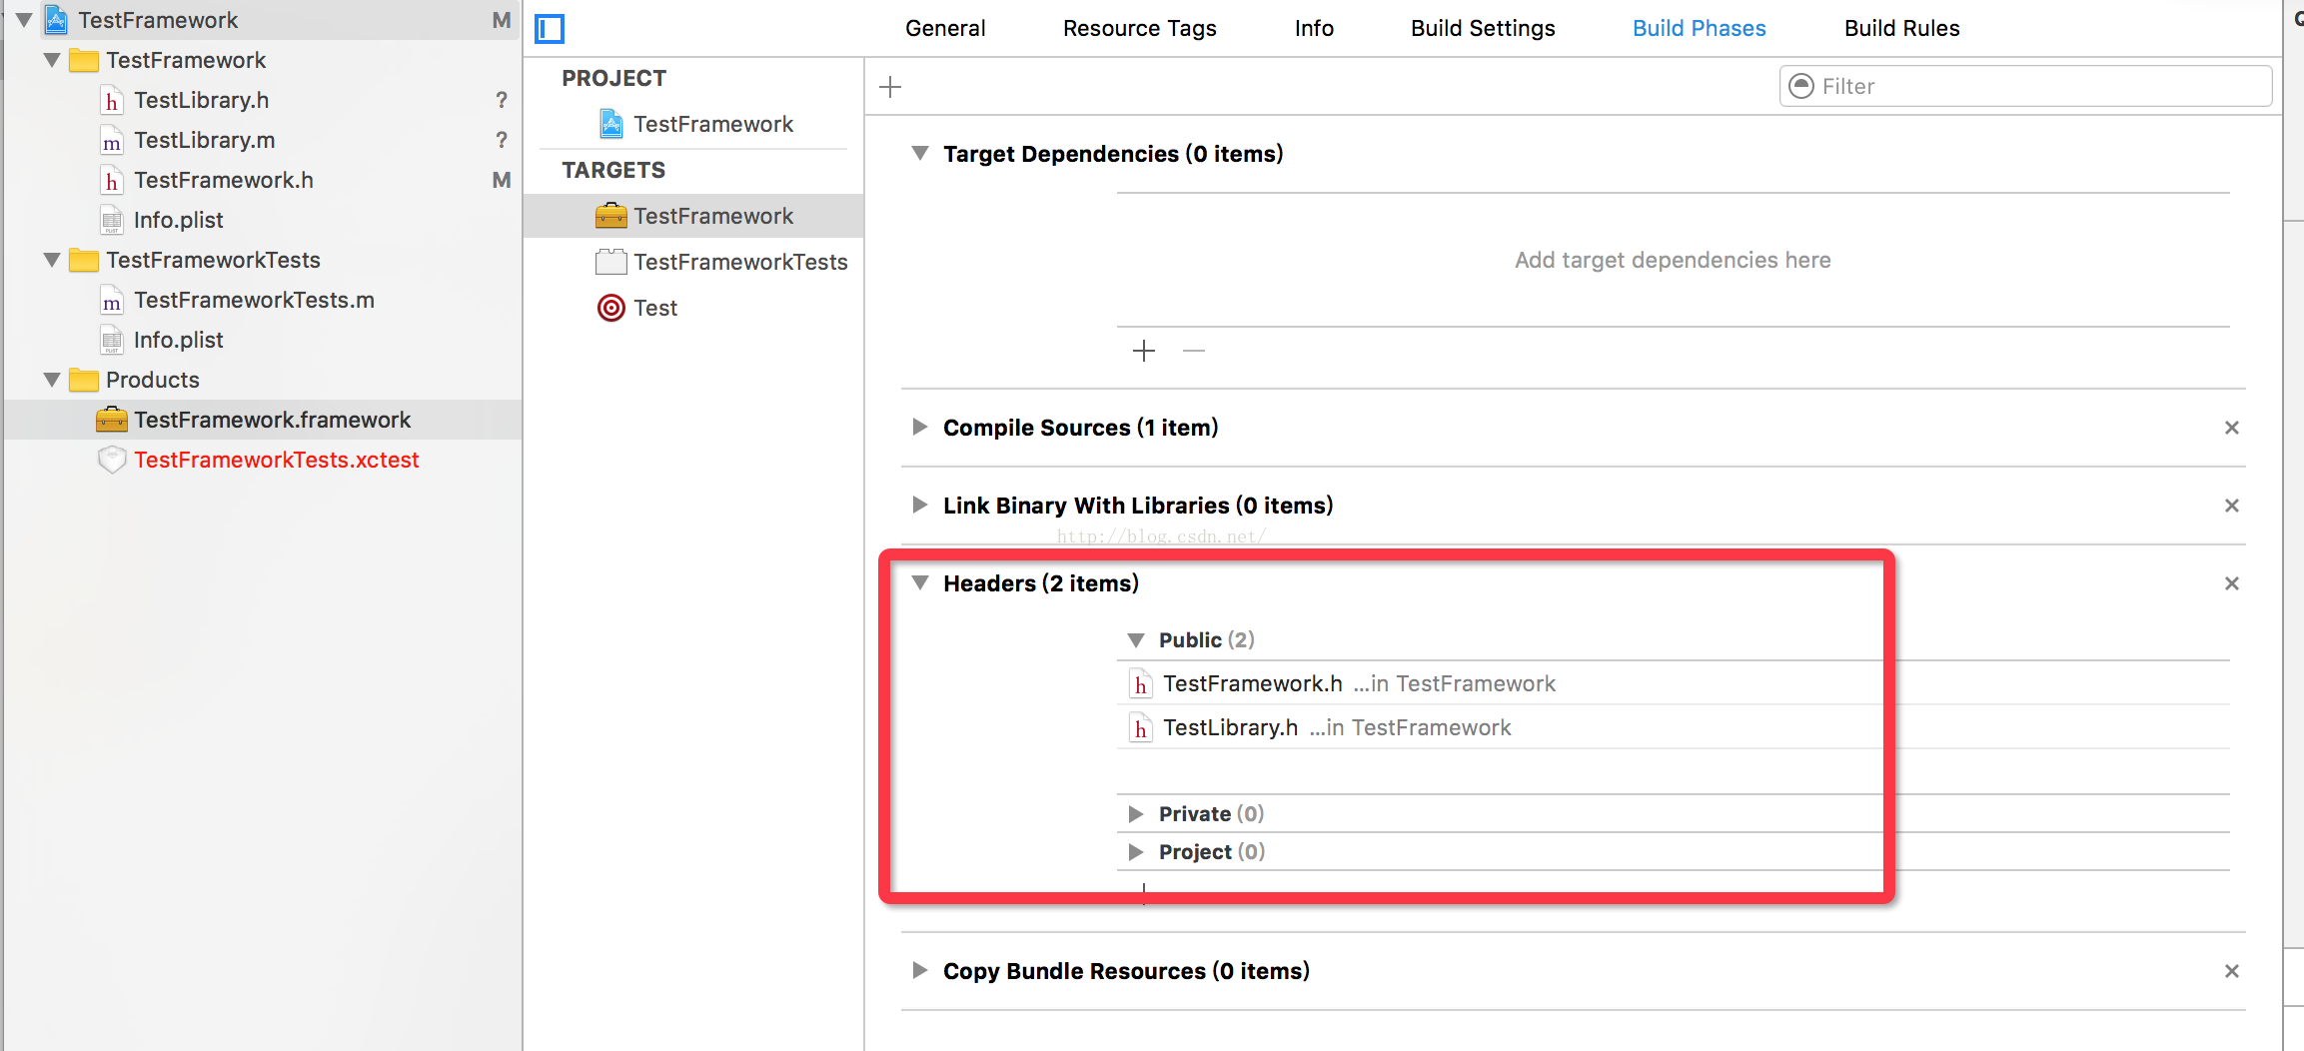Screen dimensions: 2304x1051
Task: Select the Build Phases tab
Action: point(1699,28)
